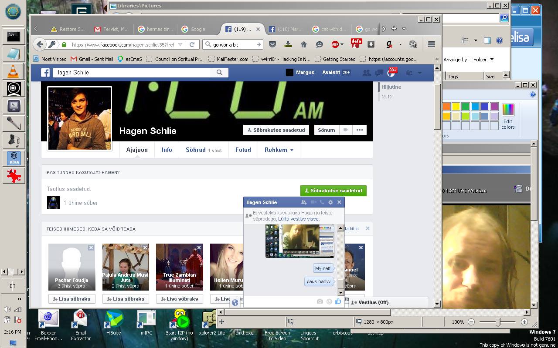Switch to the 'hermes bir...' tab
558x348 pixels.
pos(155,29)
